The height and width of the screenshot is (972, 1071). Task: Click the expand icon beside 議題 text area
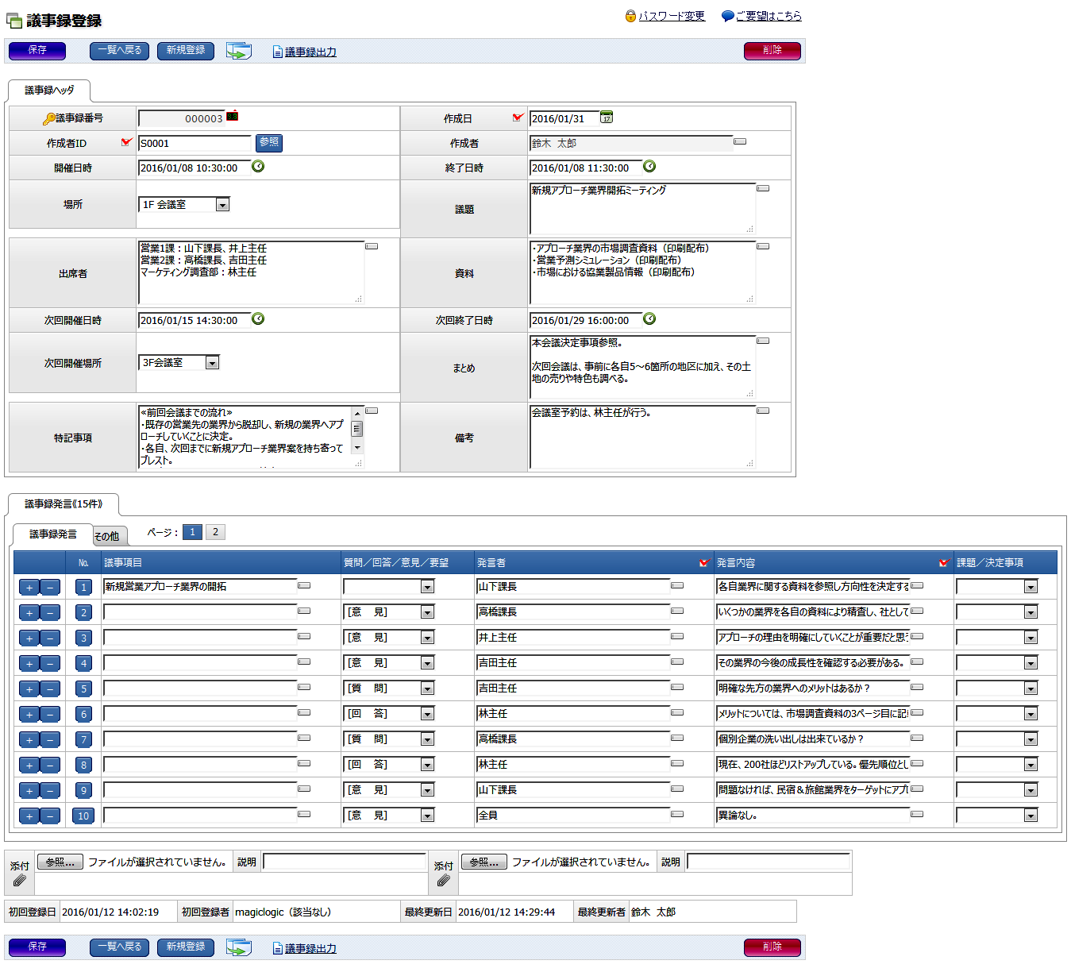763,189
